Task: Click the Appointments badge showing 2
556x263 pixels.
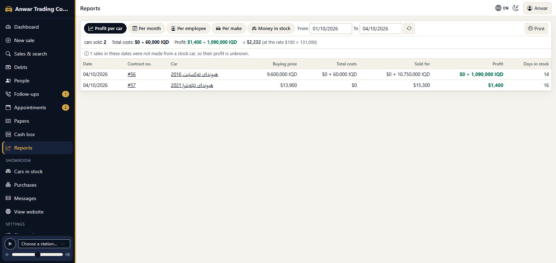Action: click(66, 107)
